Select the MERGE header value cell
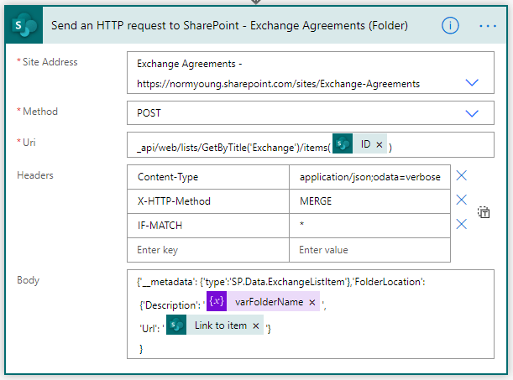Viewport: 513px width, 380px height. [369, 201]
